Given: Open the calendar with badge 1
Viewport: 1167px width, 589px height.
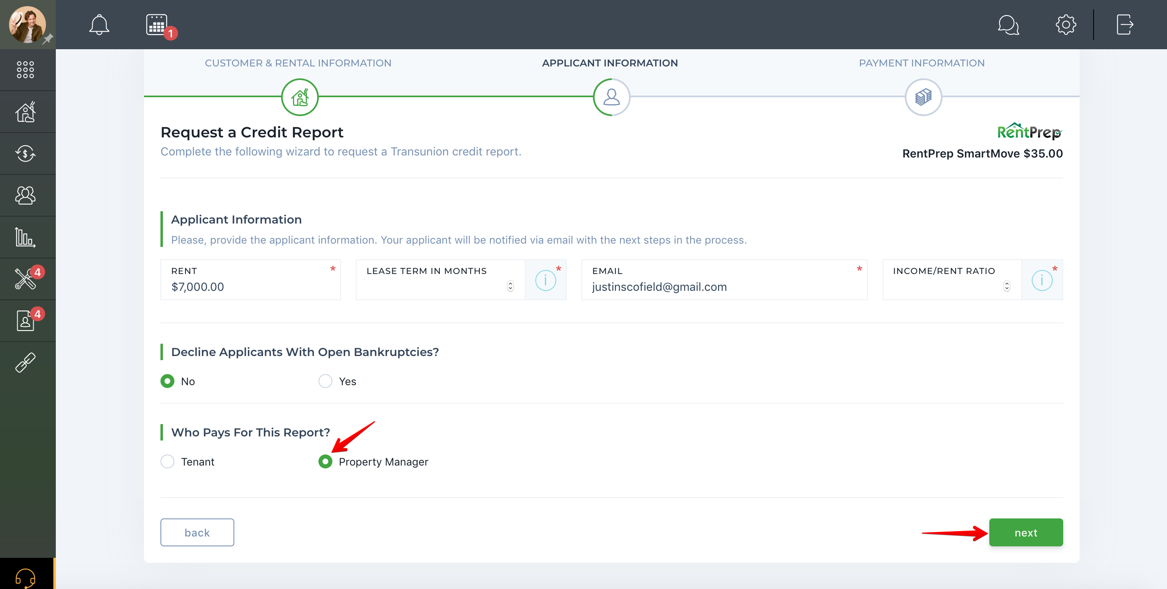Looking at the screenshot, I should pos(157,25).
